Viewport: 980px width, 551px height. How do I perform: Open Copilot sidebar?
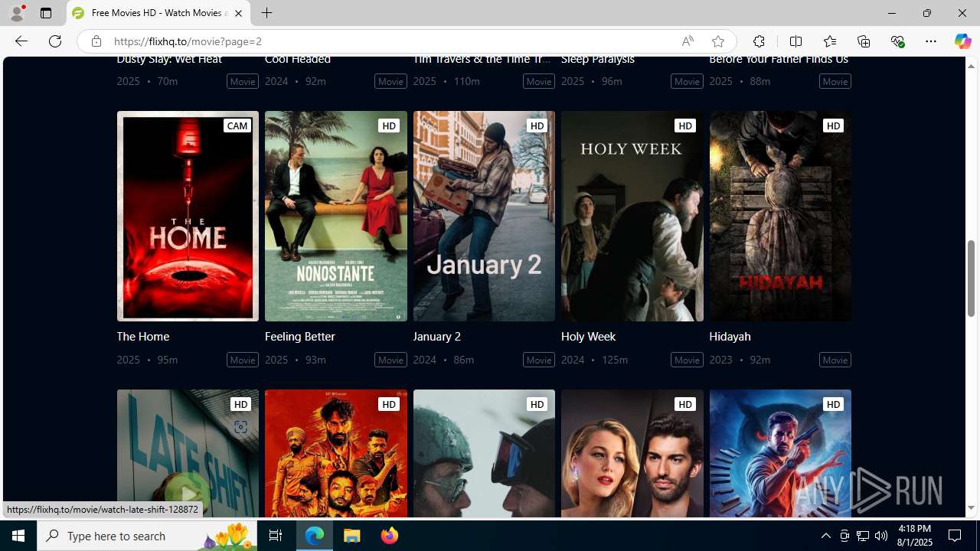tap(962, 41)
